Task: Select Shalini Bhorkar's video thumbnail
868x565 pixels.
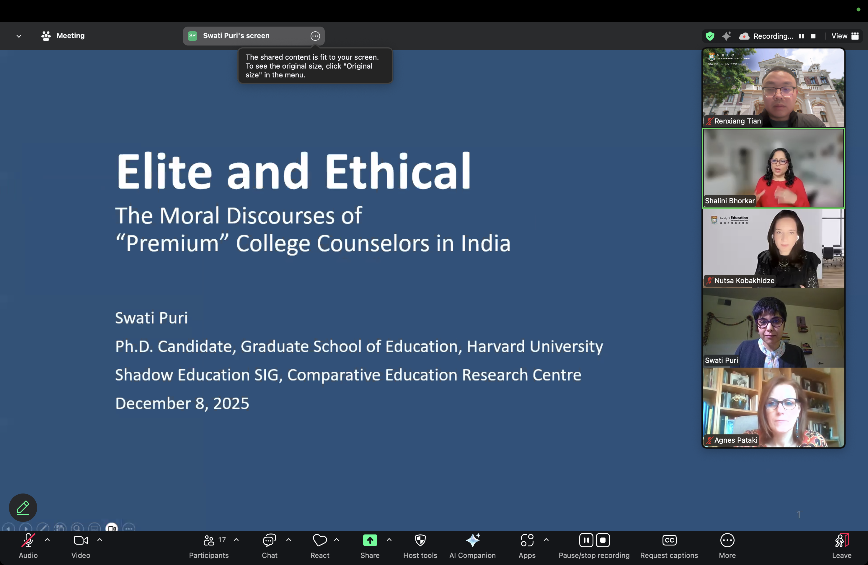Action: (x=773, y=168)
